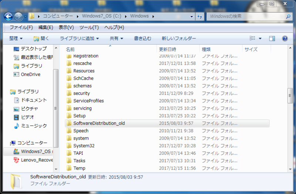Select the Setup folder icon

(x=69, y=116)
